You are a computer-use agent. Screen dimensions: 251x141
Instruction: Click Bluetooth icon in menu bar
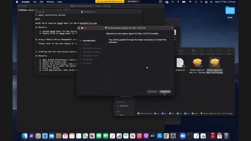[178, 2]
